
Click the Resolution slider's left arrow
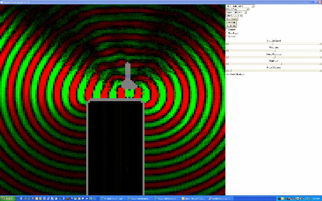point(227,51)
